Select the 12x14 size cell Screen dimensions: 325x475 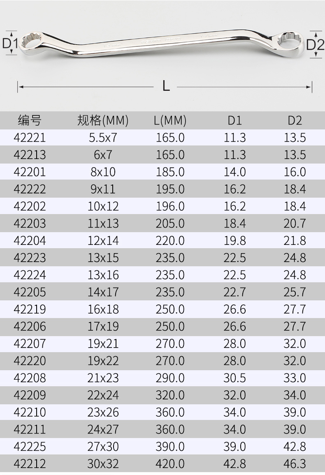103,240
